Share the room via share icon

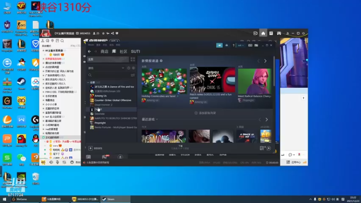(x=112, y=33)
